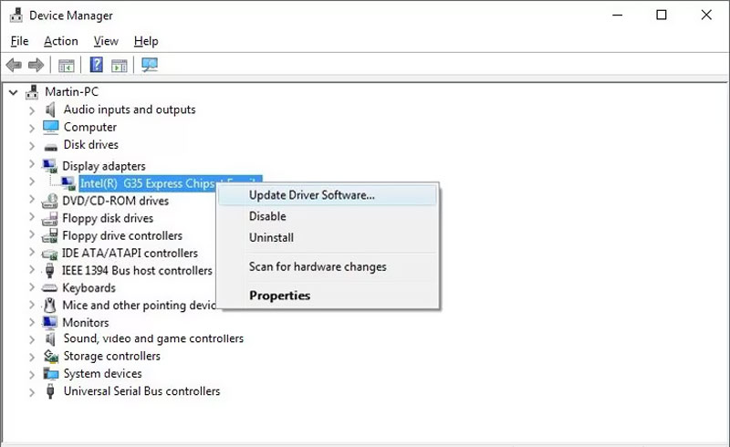
Task: Open Properties from the context menu
Action: 328,296
